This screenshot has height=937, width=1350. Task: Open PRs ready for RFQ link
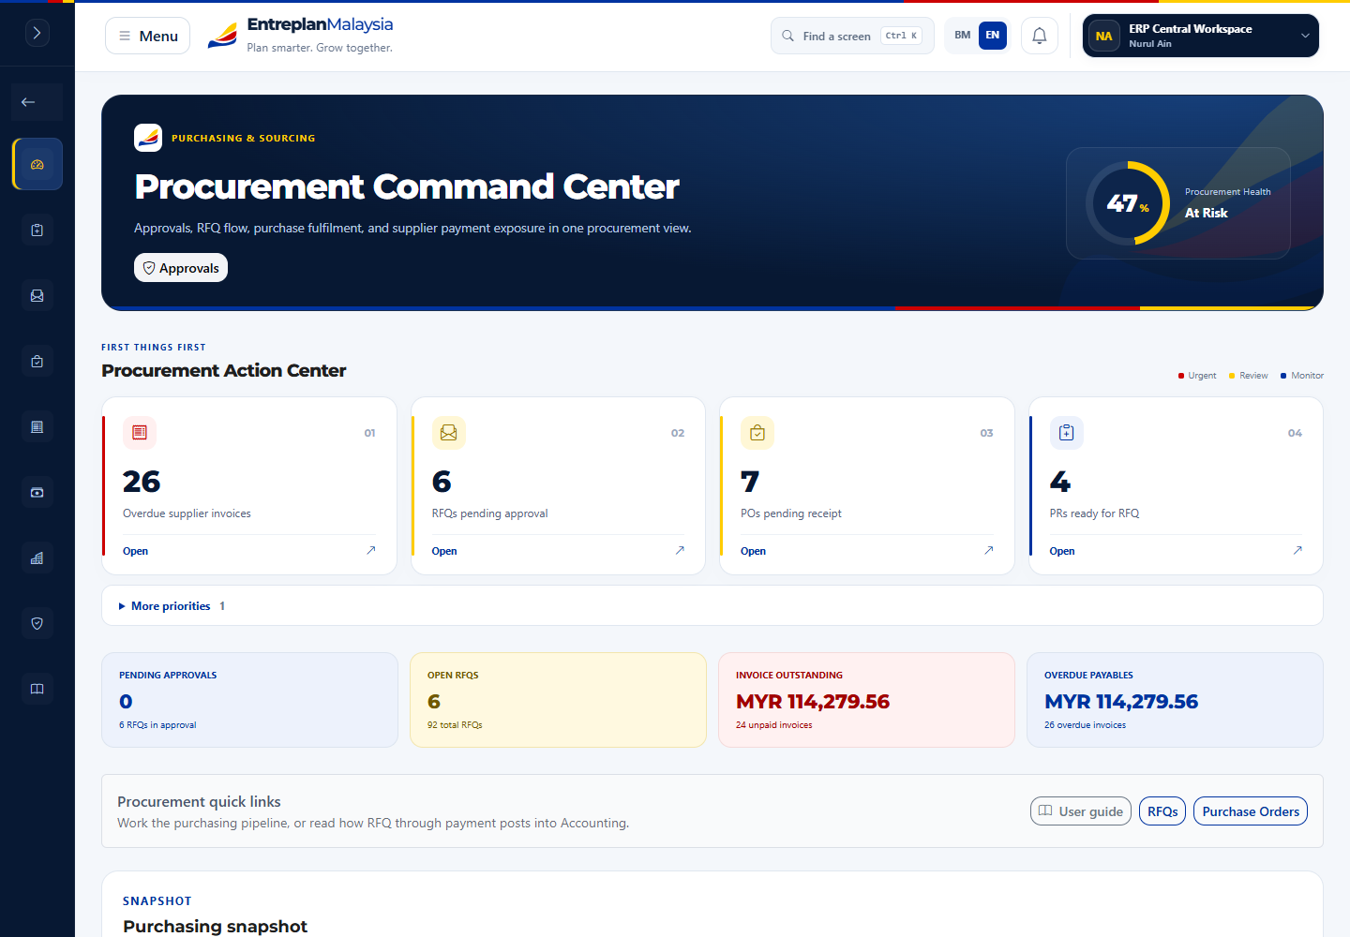[x=1062, y=551]
